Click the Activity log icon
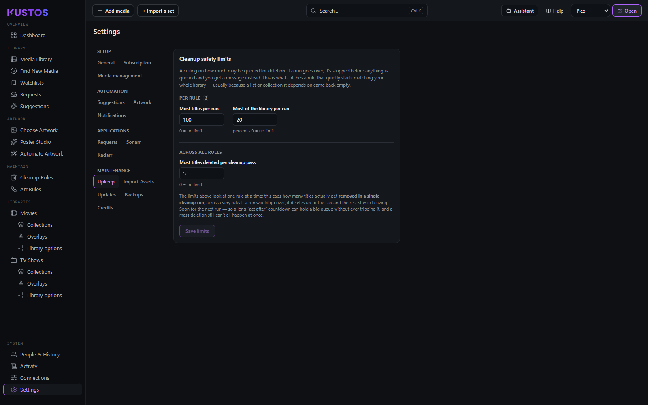The width and height of the screenshot is (648, 405). [14, 366]
